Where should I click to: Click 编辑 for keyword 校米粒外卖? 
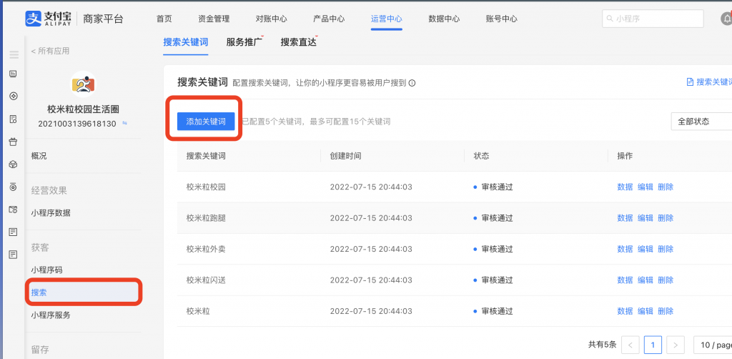(x=646, y=249)
